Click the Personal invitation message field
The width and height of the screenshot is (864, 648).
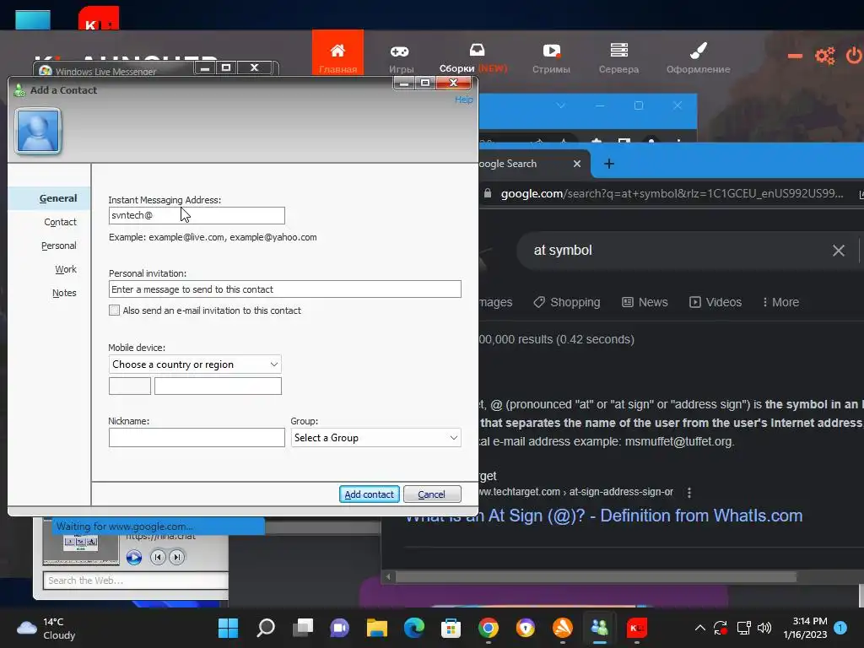(285, 289)
